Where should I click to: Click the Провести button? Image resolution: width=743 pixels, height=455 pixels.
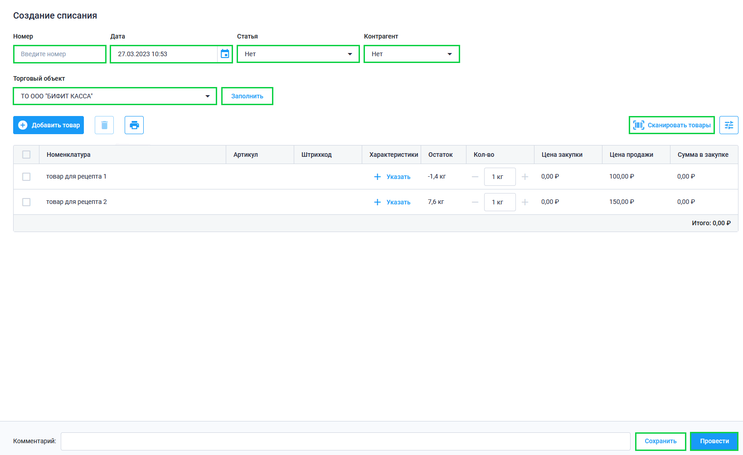pyautogui.click(x=714, y=441)
